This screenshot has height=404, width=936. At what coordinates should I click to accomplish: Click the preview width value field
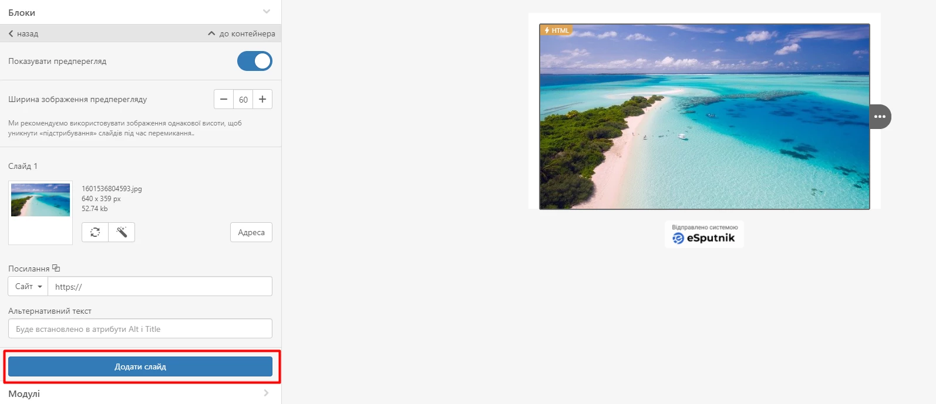(x=243, y=99)
